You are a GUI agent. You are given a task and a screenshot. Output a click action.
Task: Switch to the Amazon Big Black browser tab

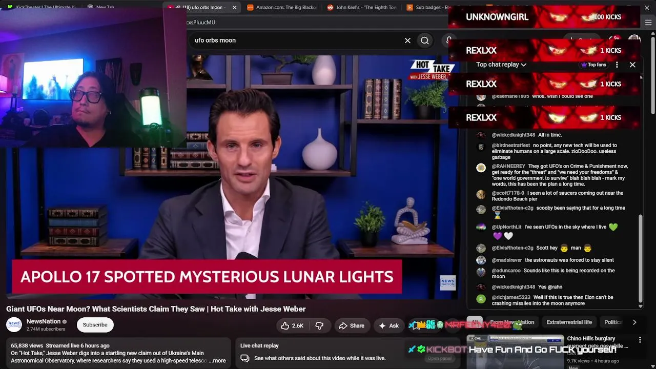point(282,7)
